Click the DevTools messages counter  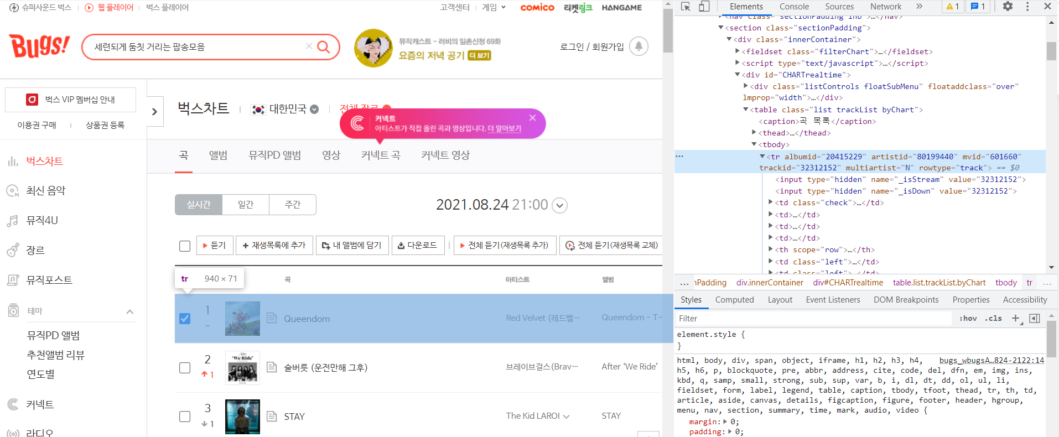(x=978, y=7)
